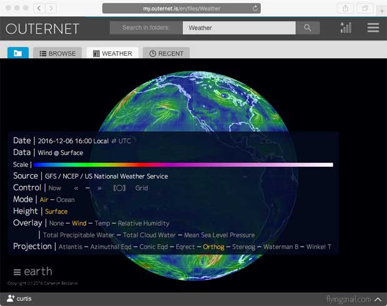Click the browser back arrow

(39, 8)
